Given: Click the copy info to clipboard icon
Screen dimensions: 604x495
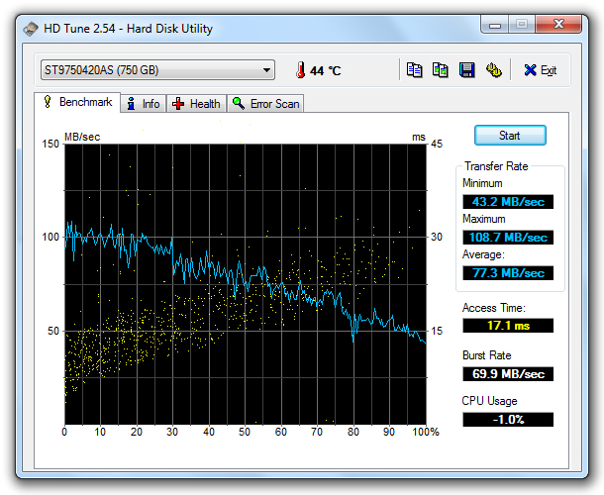Looking at the screenshot, I should [415, 70].
